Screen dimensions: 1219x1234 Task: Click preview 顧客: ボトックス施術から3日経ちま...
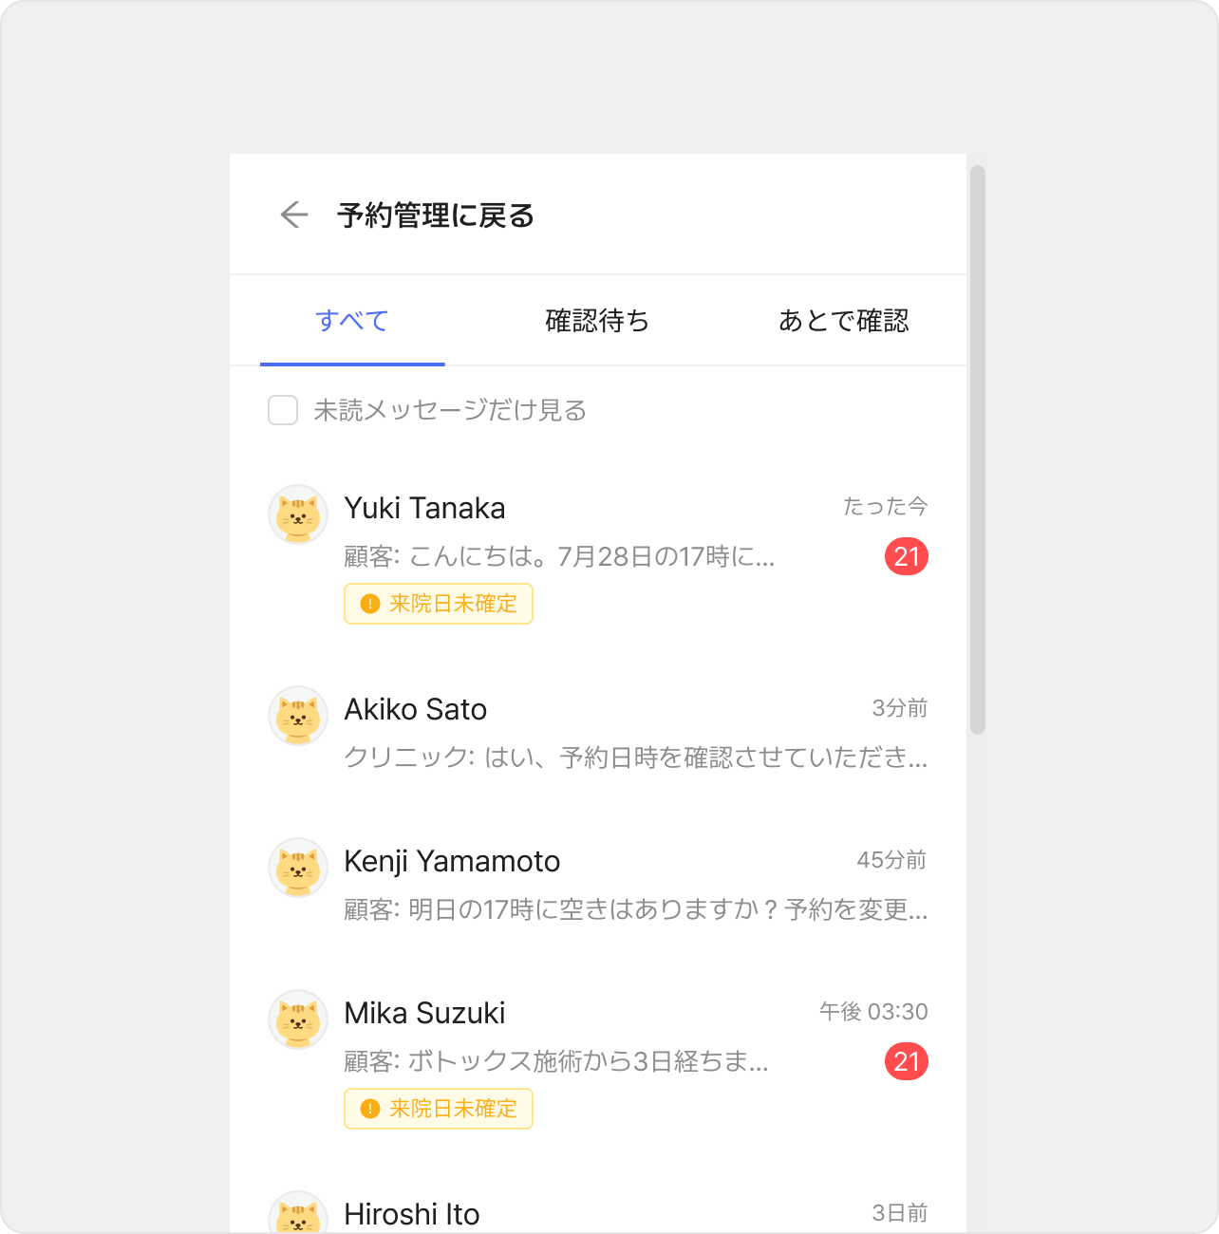click(x=556, y=1061)
